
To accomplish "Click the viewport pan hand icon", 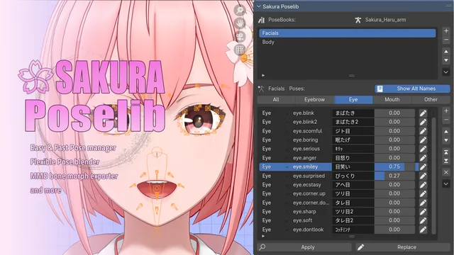I will tap(240, 23).
